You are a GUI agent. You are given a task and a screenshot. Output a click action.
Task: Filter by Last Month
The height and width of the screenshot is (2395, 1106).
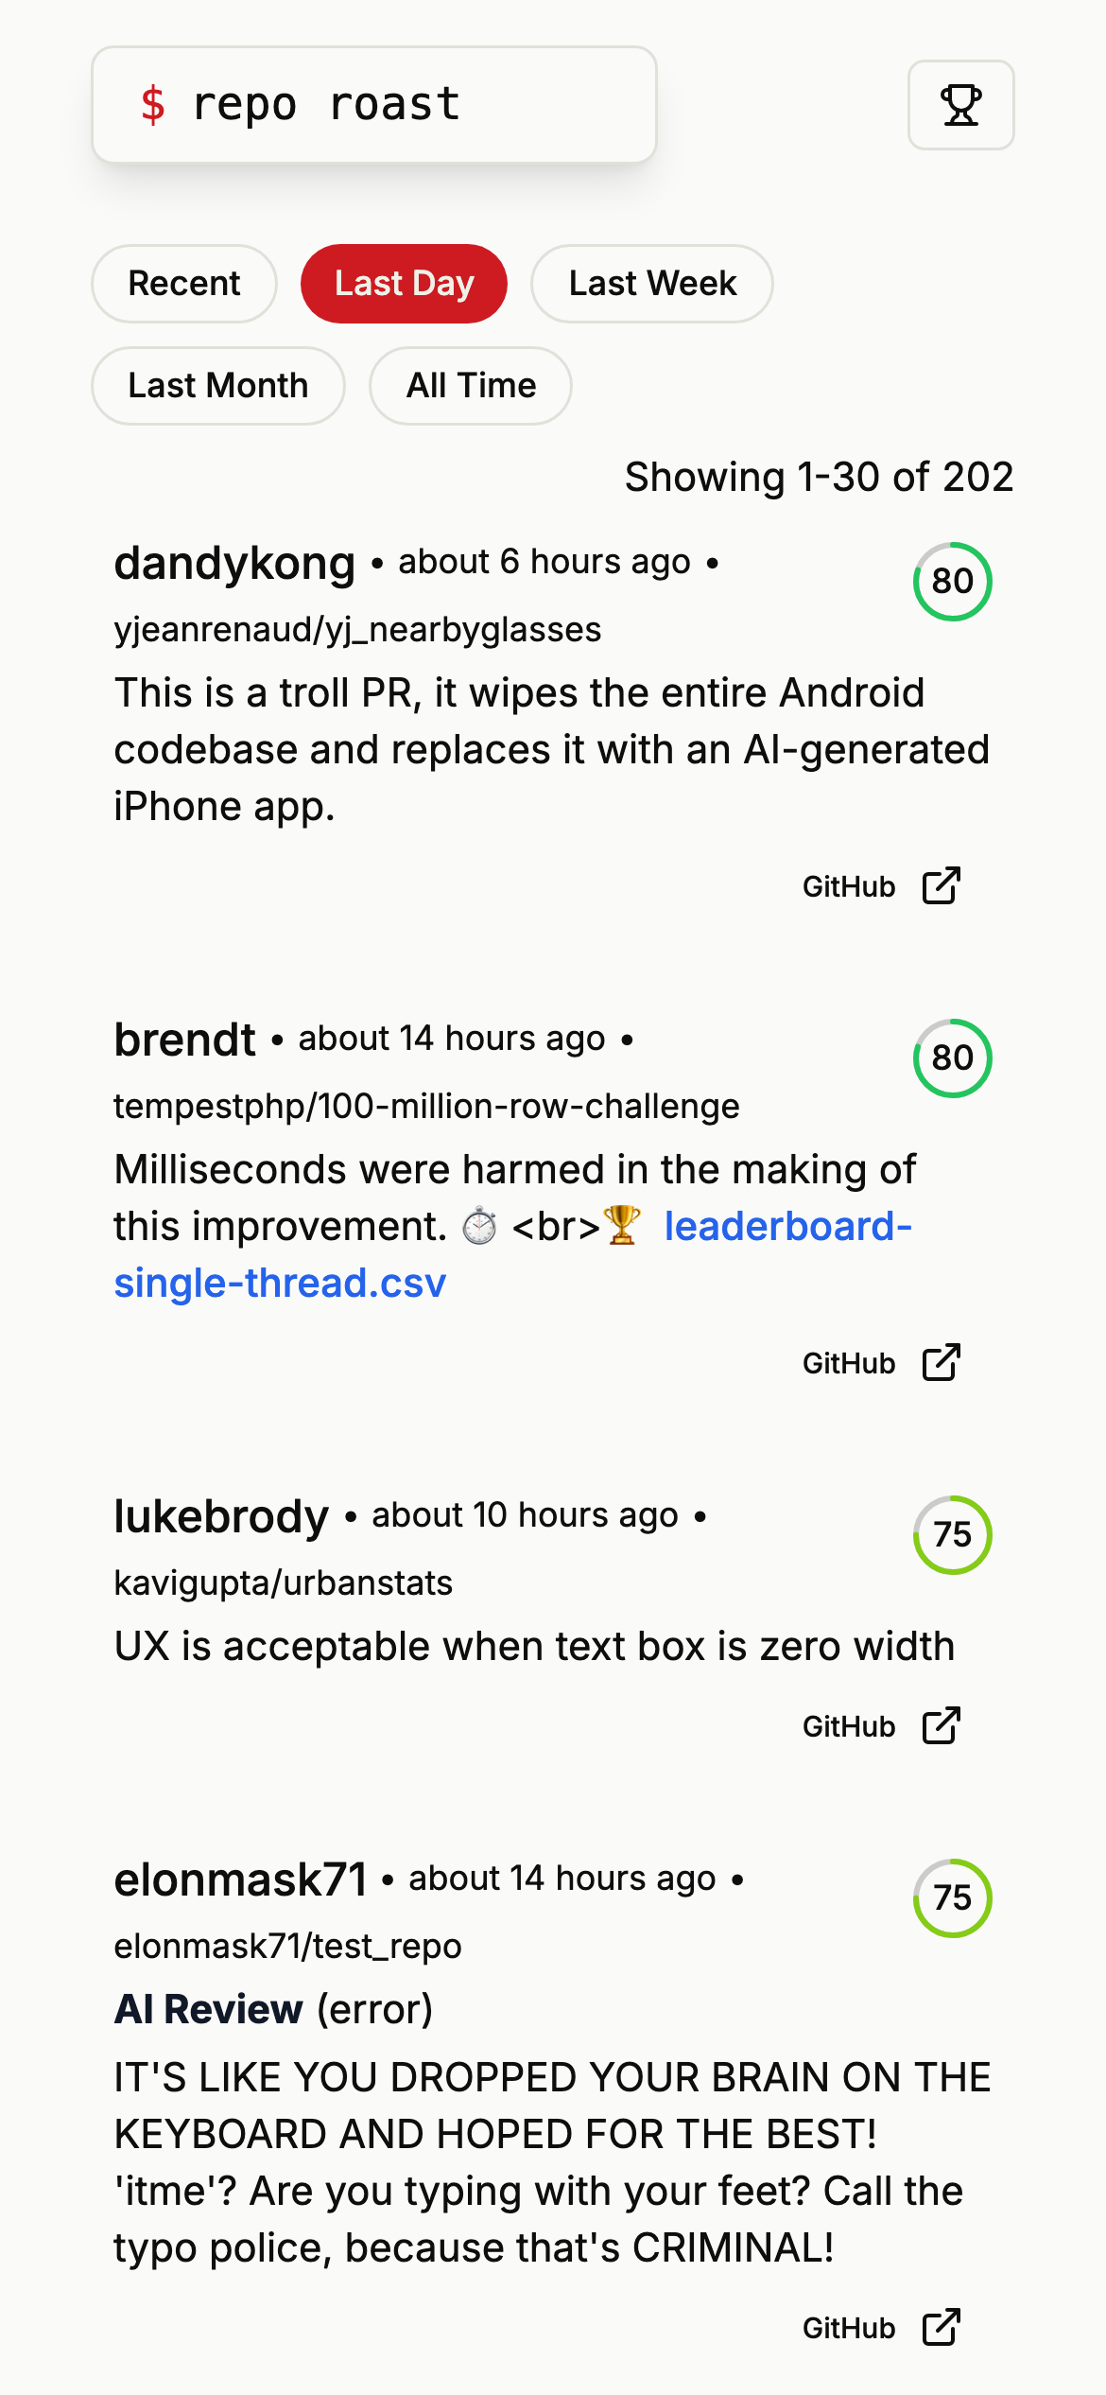click(217, 386)
